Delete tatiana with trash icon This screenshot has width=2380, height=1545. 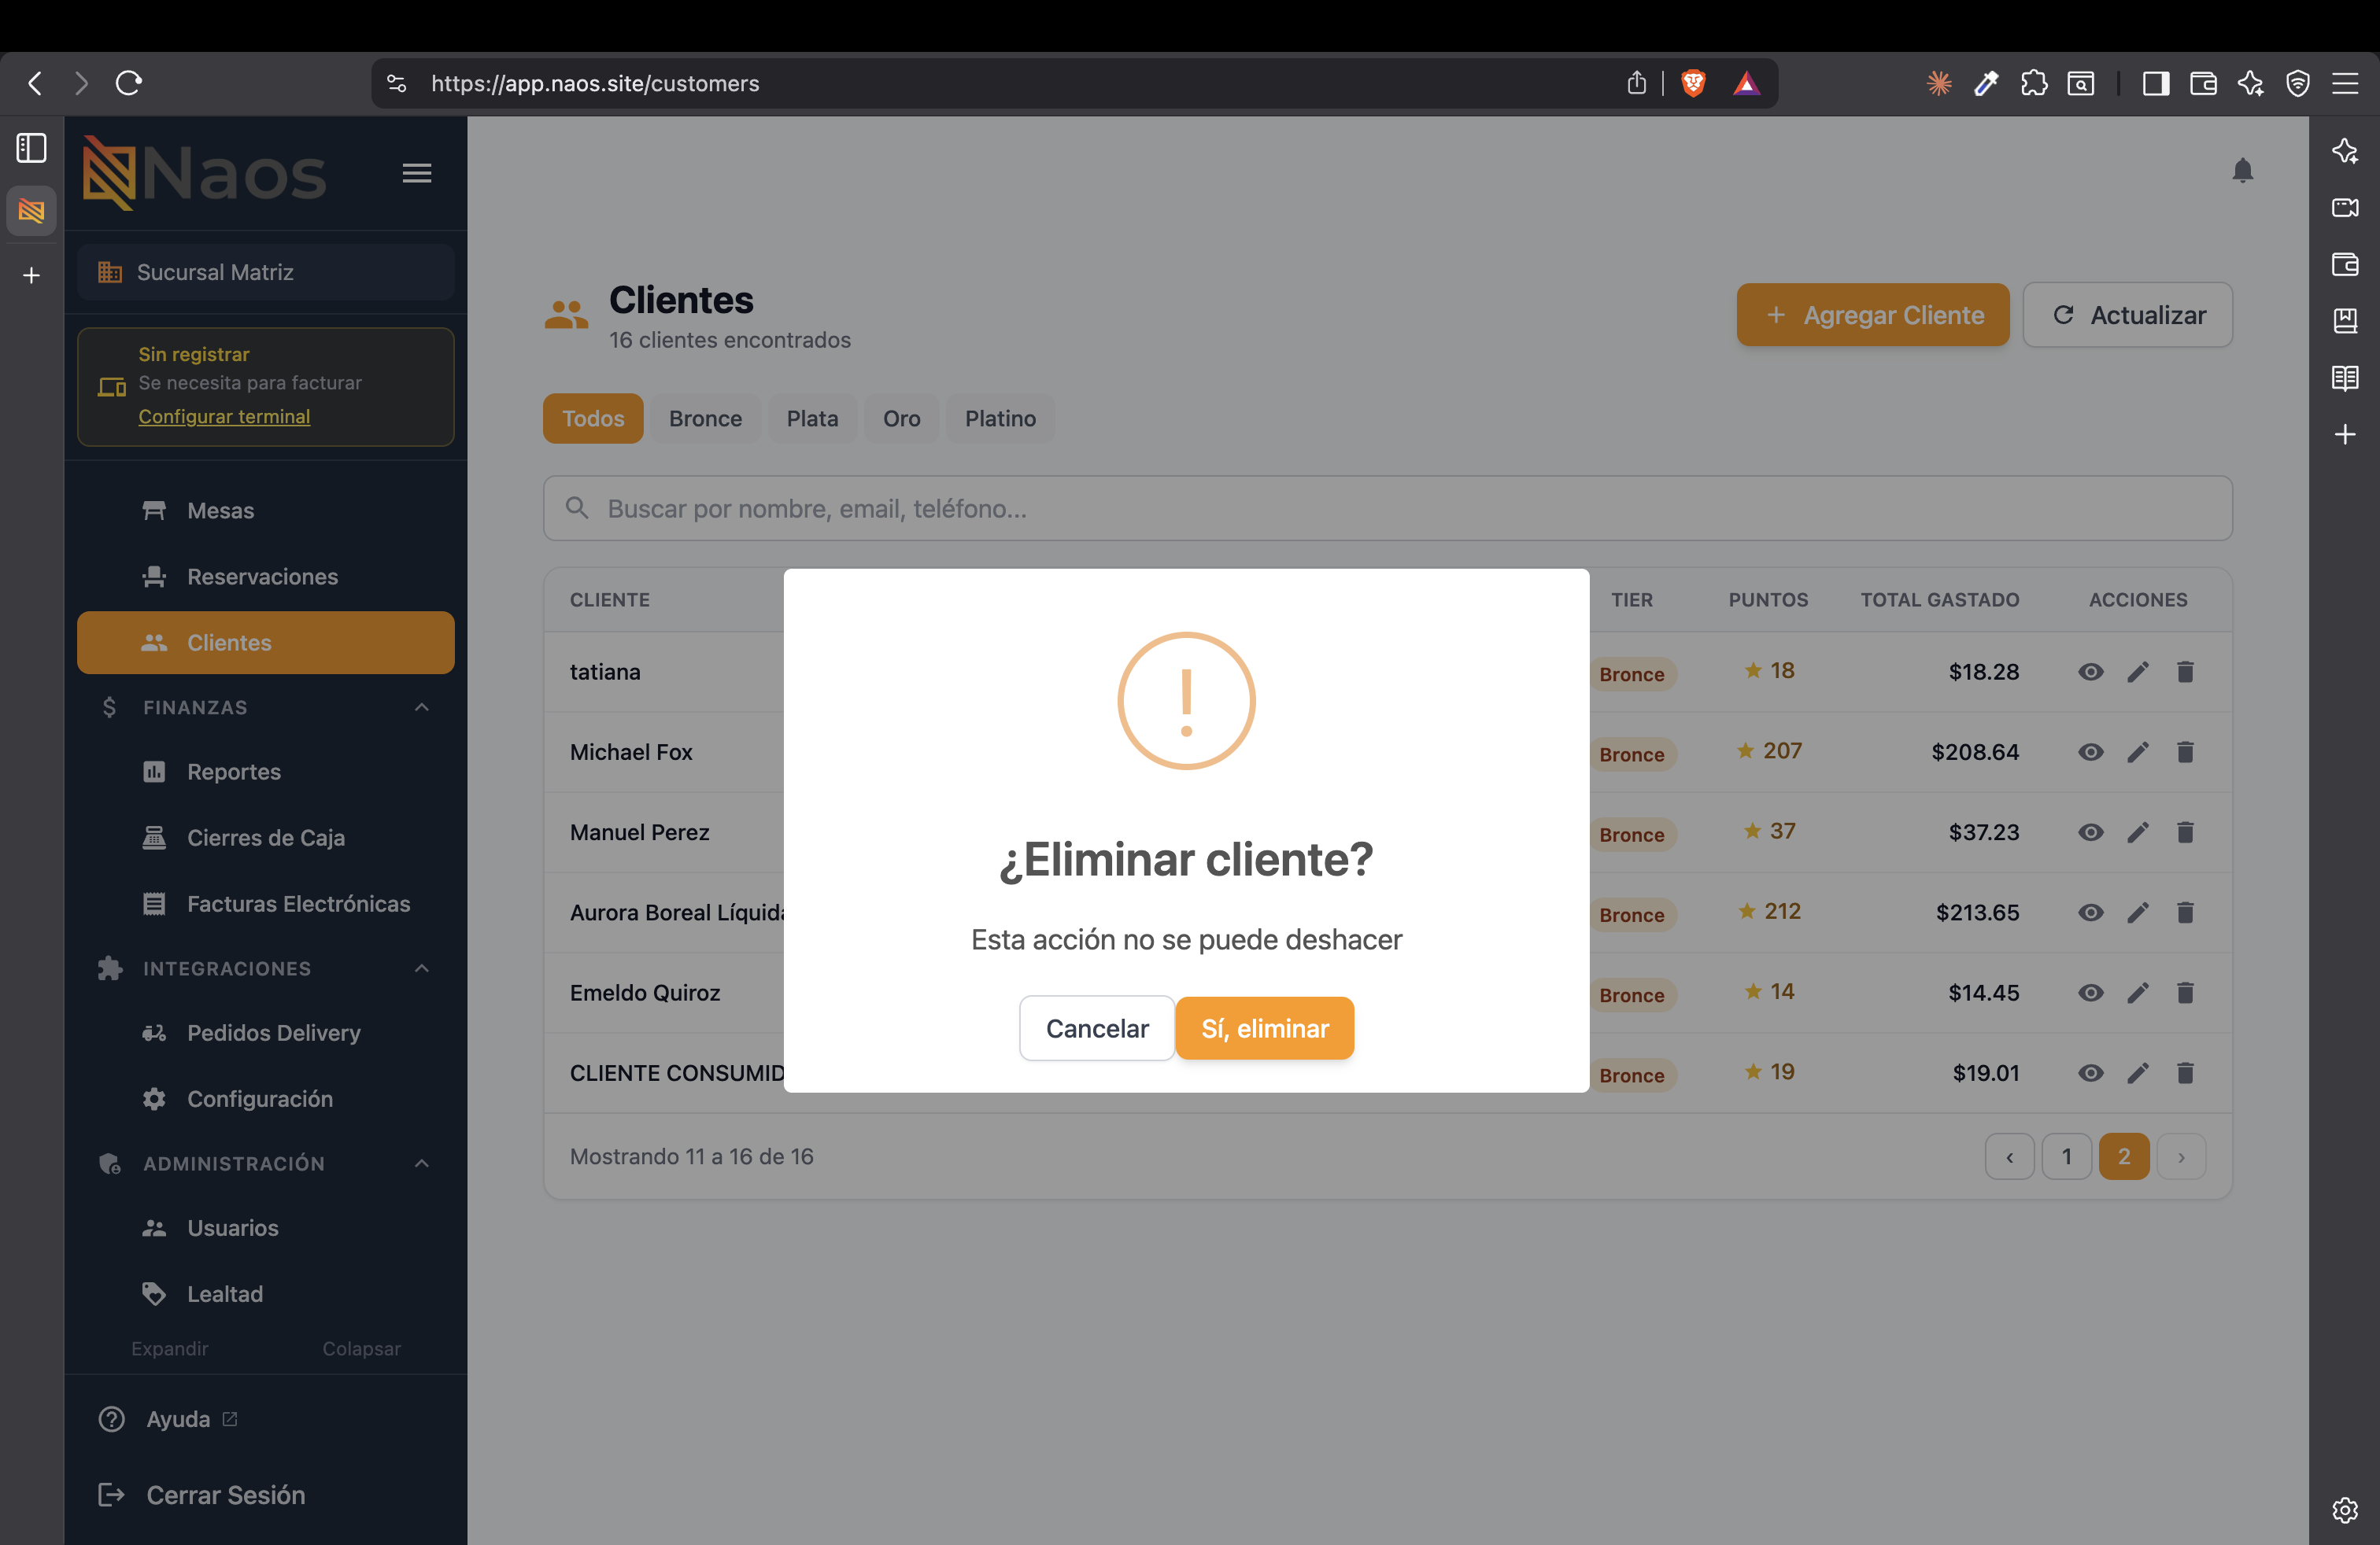click(2185, 672)
